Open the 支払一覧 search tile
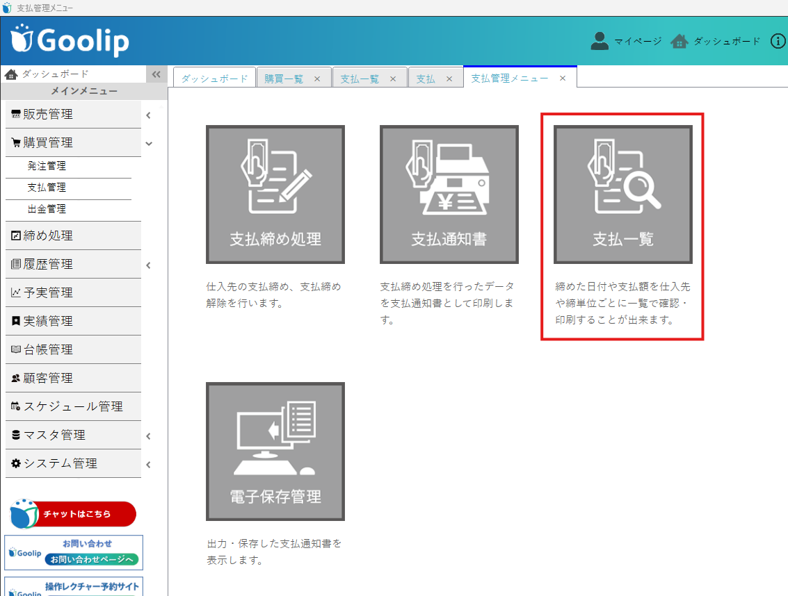The height and width of the screenshot is (596, 788). [x=623, y=194]
